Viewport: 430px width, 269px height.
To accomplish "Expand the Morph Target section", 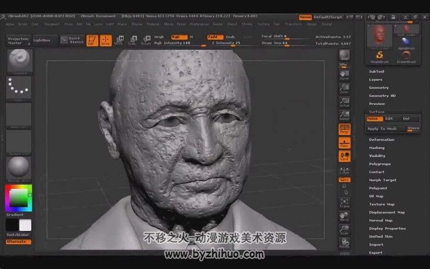I will (383, 180).
